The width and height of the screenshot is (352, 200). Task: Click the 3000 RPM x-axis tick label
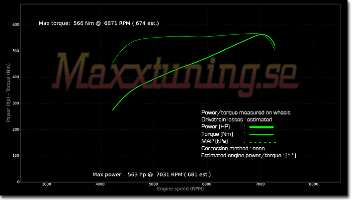click(47, 184)
